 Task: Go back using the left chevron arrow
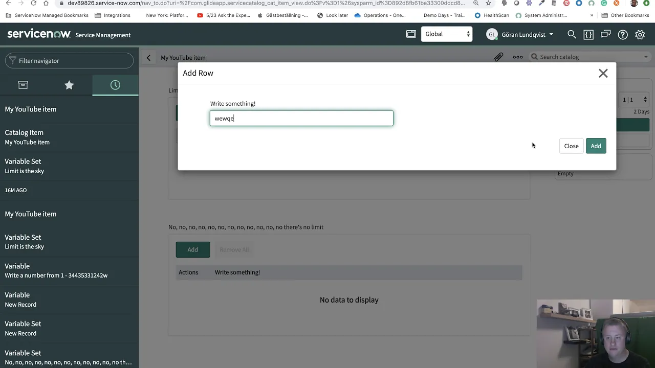[x=148, y=57]
